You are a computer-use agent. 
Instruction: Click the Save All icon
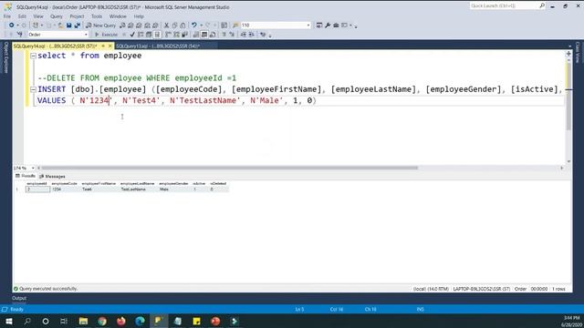point(77,26)
